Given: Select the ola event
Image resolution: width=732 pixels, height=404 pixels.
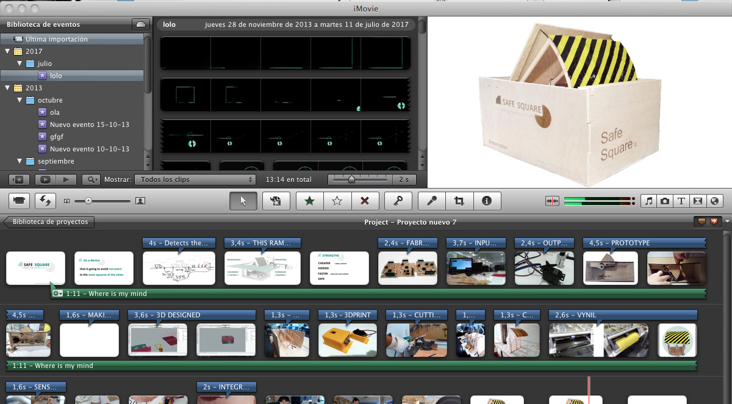Looking at the screenshot, I should (x=72, y=112).
